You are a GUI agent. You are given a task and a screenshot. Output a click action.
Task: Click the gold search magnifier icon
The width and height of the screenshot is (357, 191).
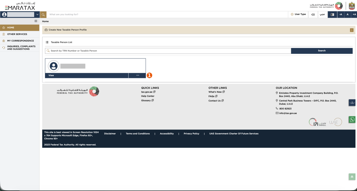43,15
